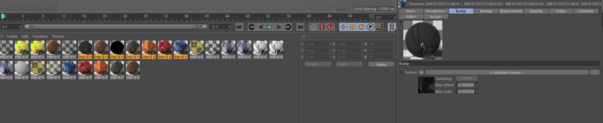Image resolution: width=603 pixels, height=123 pixels.
Task: Click the Blur Offset stepper arrows
Action: click(476, 85)
